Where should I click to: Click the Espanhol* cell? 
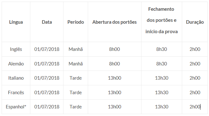(16, 107)
